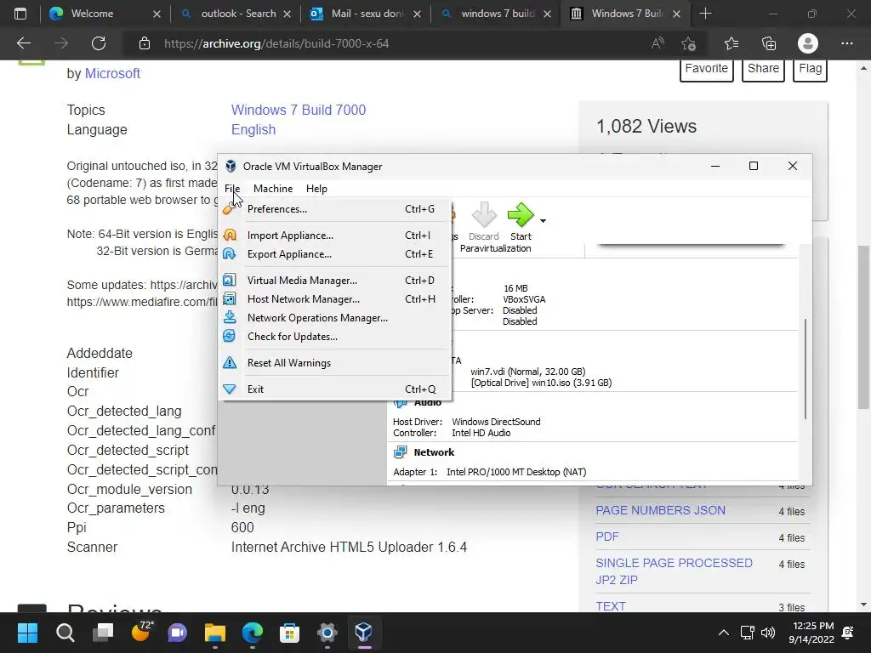Open Edge Settings and more menu
Image resolution: width=871 pixels, height=653 pixels.
[846, 44]
